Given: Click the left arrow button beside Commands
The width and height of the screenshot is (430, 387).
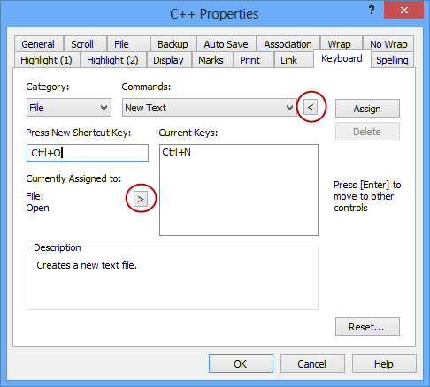Looking at the screenshot, I should [x=311, y=107].
